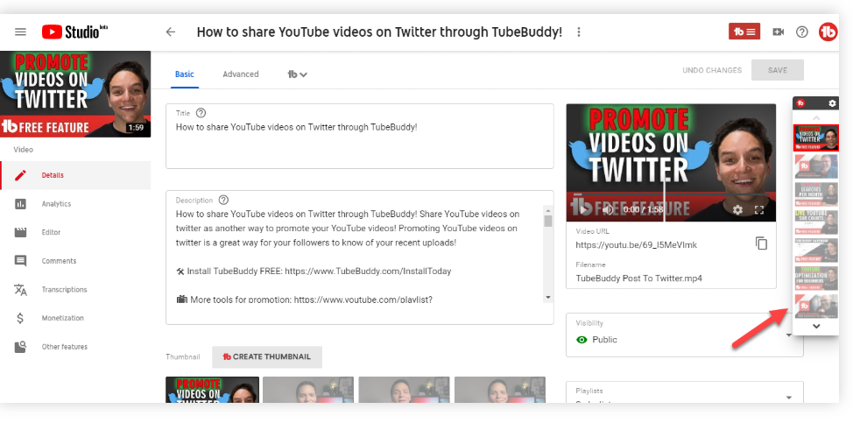The height and width of the screenshot is (430, 853).
Task: Select the Promote Videos on Twitter custom thumbnail
Action: click(212, 390)
